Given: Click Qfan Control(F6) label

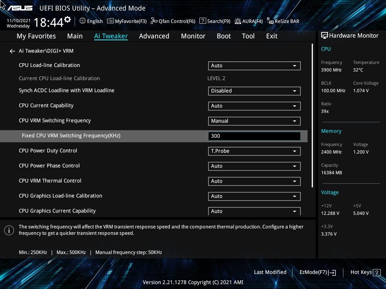Looking at the screenshot, I should pyautogui.click(x=177, y=21).
